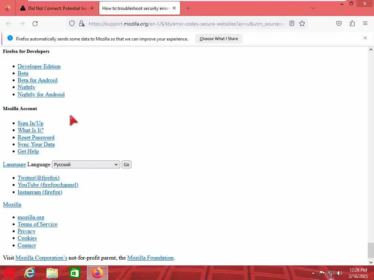The image size is (374, 280).
Task: Open the Cookies link
Action: 27,238
